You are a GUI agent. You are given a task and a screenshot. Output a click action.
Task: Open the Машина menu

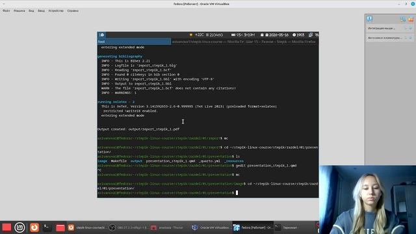19,11
